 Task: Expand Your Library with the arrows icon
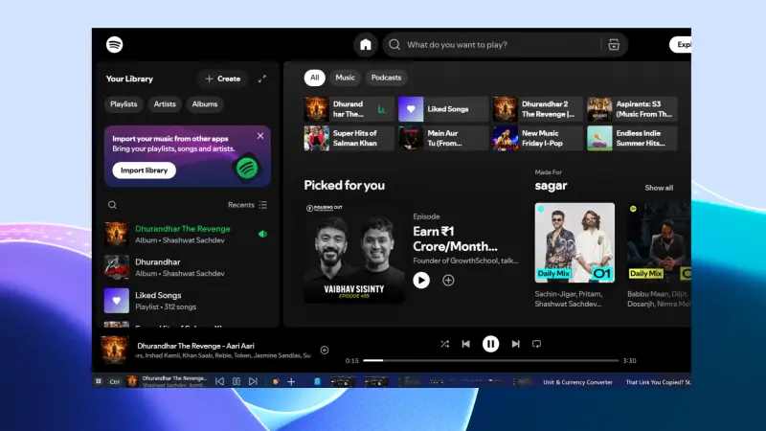pyautogui.click(x=262, y=79)
